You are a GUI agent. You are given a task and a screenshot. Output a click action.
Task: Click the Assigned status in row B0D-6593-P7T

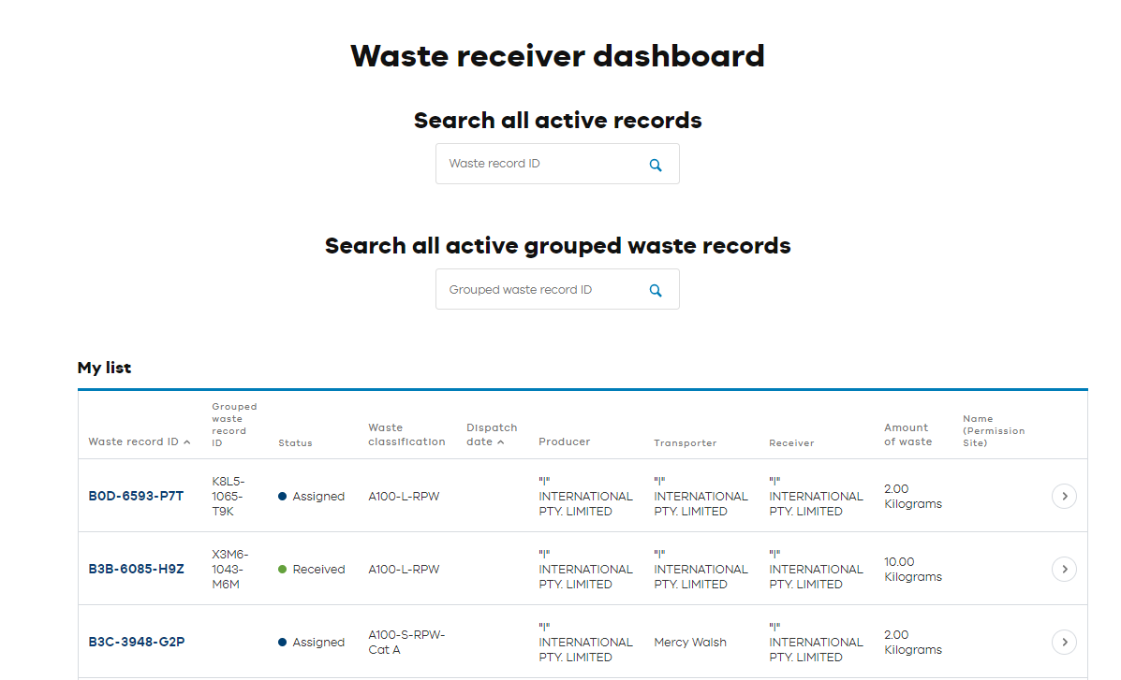point(312,497)
